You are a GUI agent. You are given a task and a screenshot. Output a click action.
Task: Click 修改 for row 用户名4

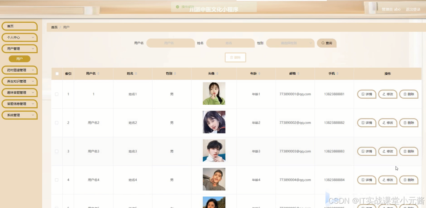[388, 180]
